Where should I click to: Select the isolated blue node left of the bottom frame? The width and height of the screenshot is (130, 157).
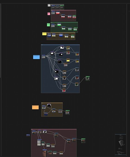point(28,135)
